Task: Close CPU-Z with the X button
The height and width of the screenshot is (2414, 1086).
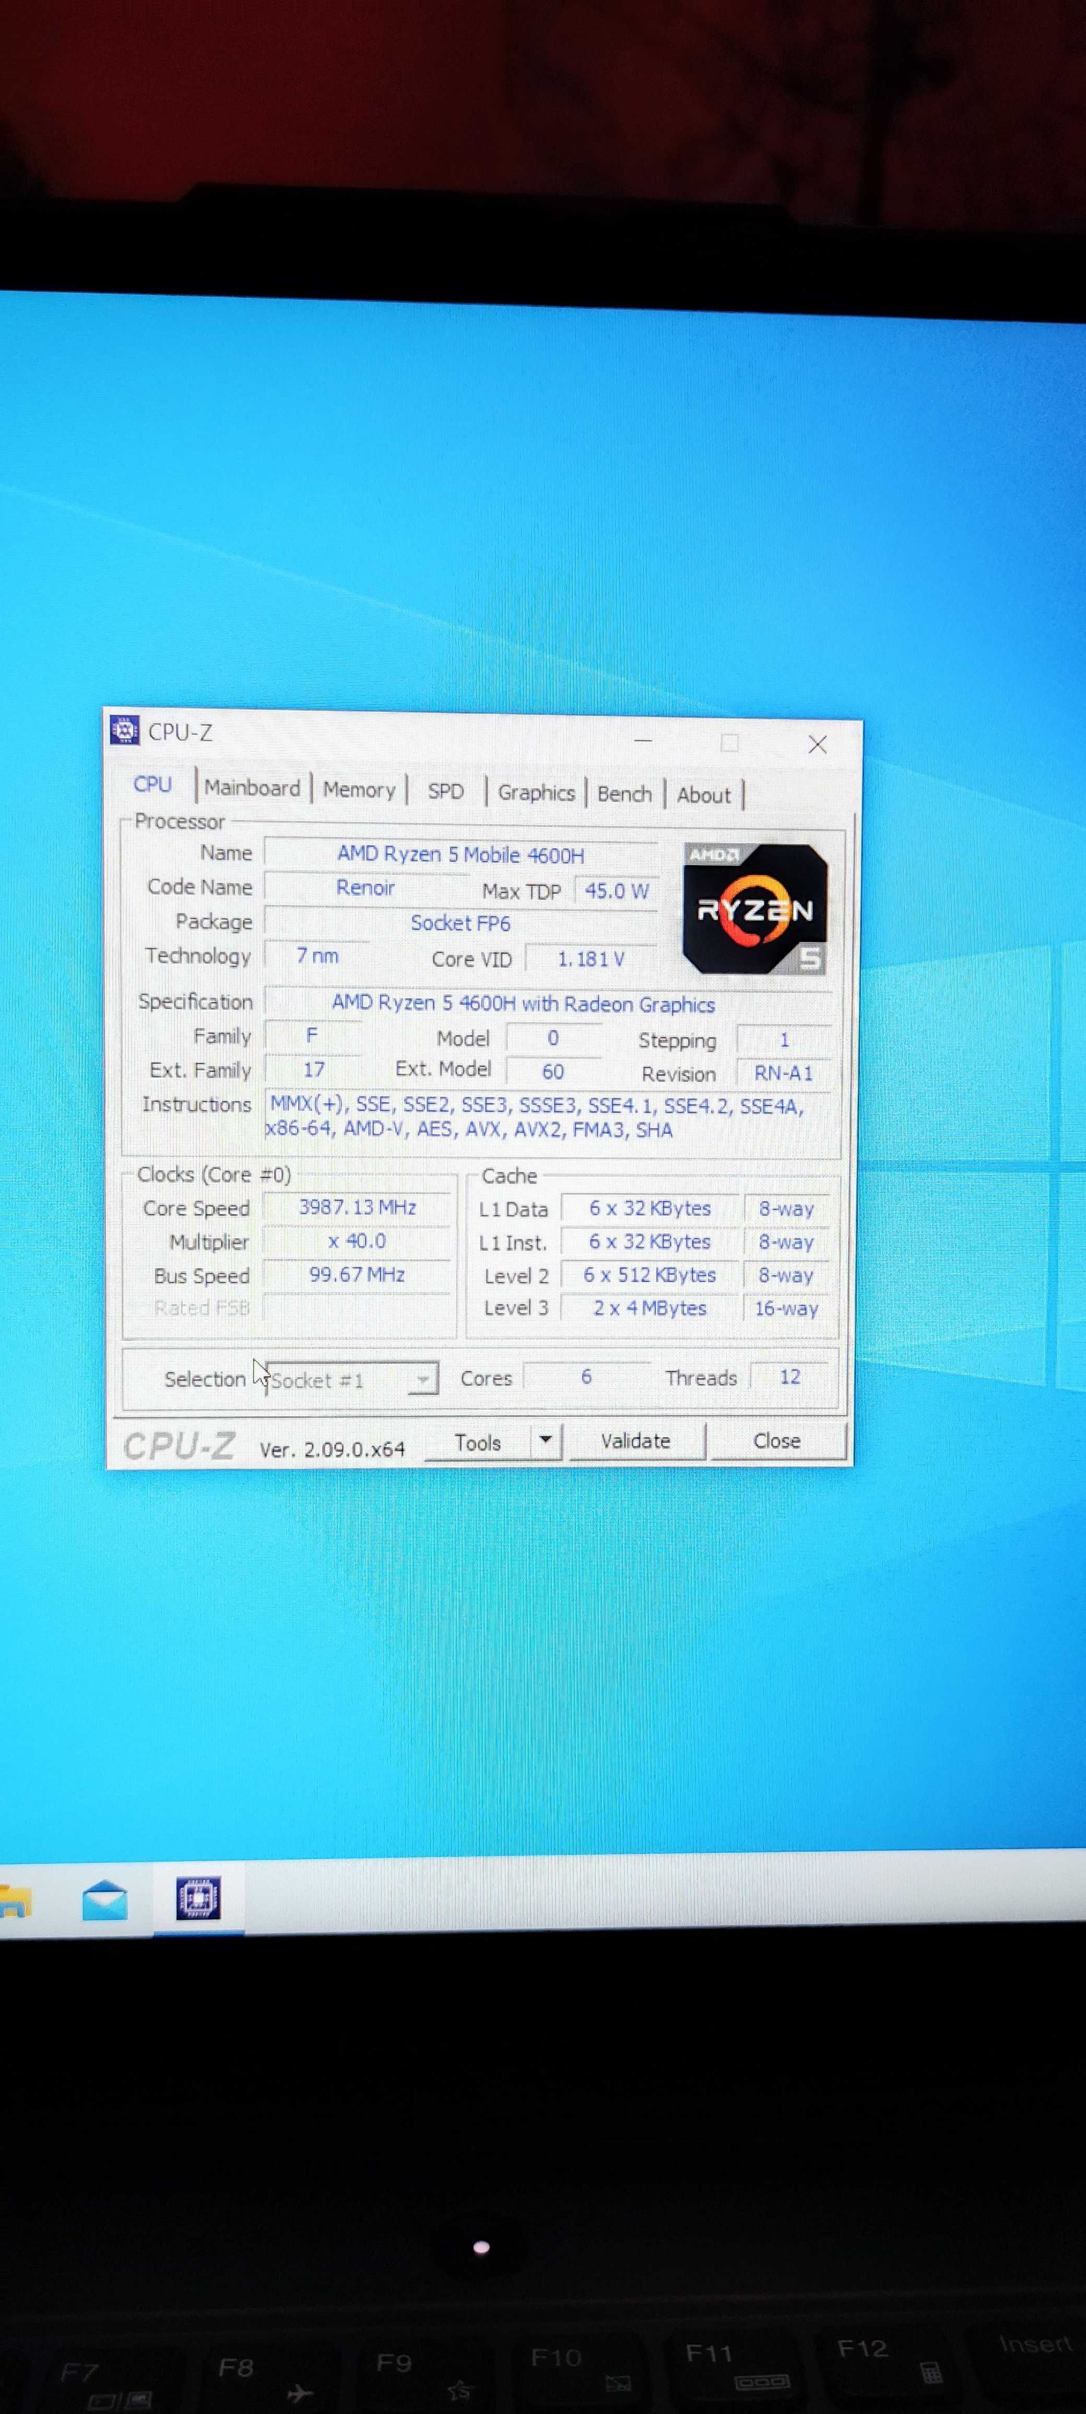Action: click(817, 744)
